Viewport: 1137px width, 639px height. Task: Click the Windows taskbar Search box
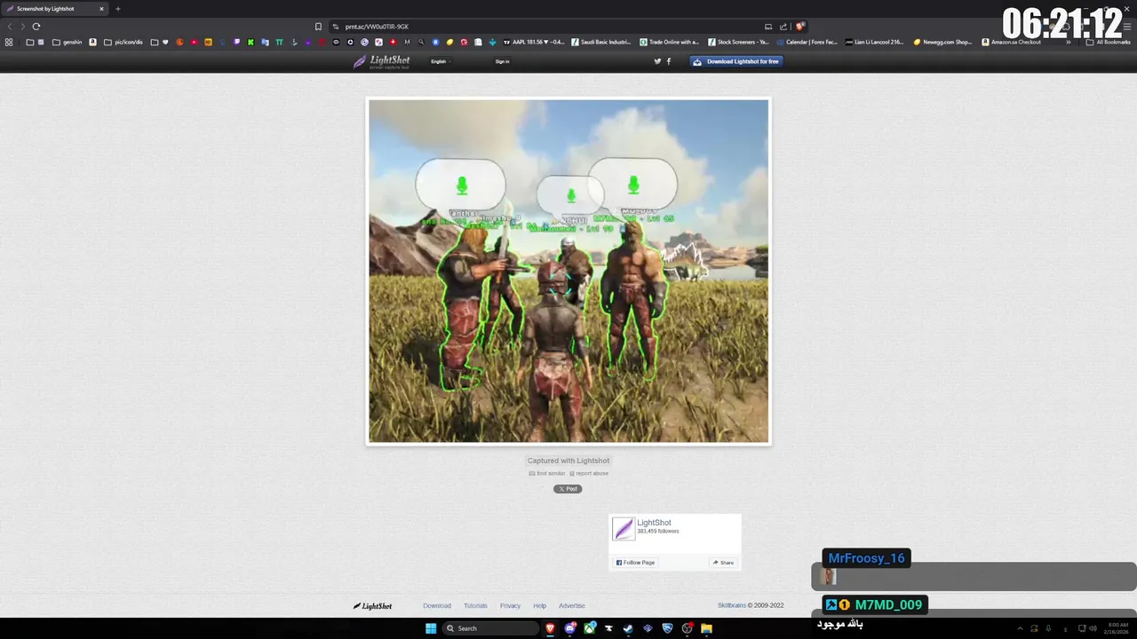(x=490, y=628)
